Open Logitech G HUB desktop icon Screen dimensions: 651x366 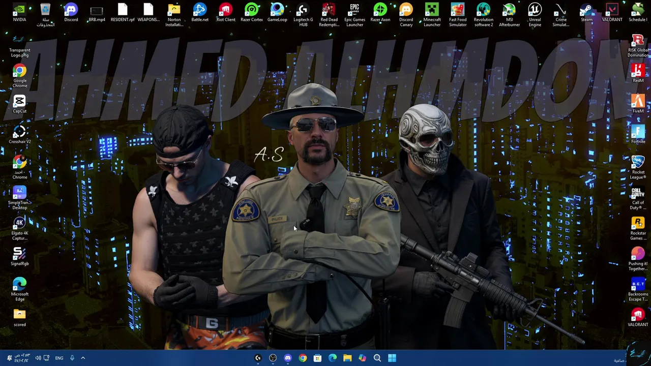[x=303, y=15]
